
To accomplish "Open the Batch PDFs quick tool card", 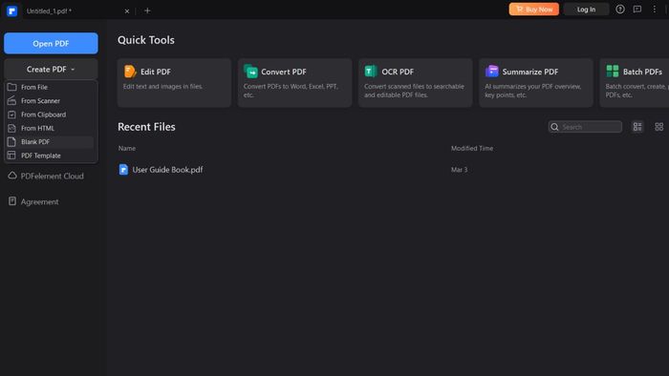I will (634, 83).
